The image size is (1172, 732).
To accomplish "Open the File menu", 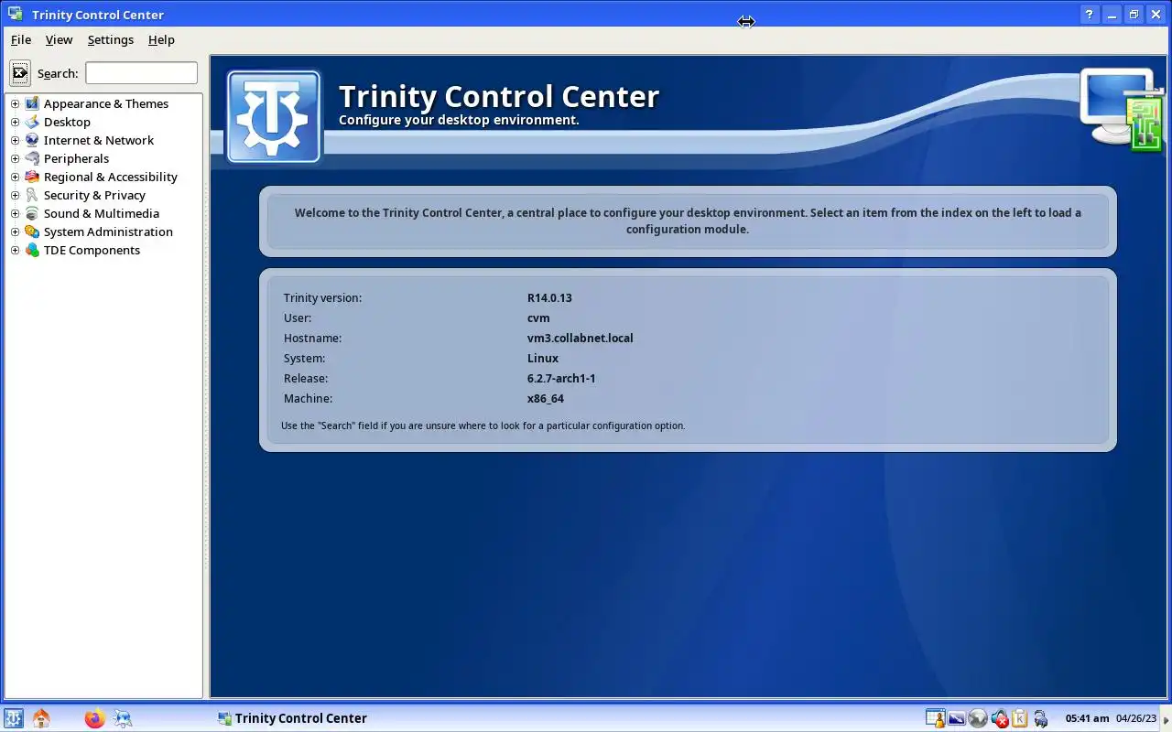I will pyautogui.click(x=21, y=39).
